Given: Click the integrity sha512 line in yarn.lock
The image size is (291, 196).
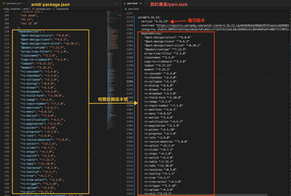Looking at the screenshot, I should 215,30.
